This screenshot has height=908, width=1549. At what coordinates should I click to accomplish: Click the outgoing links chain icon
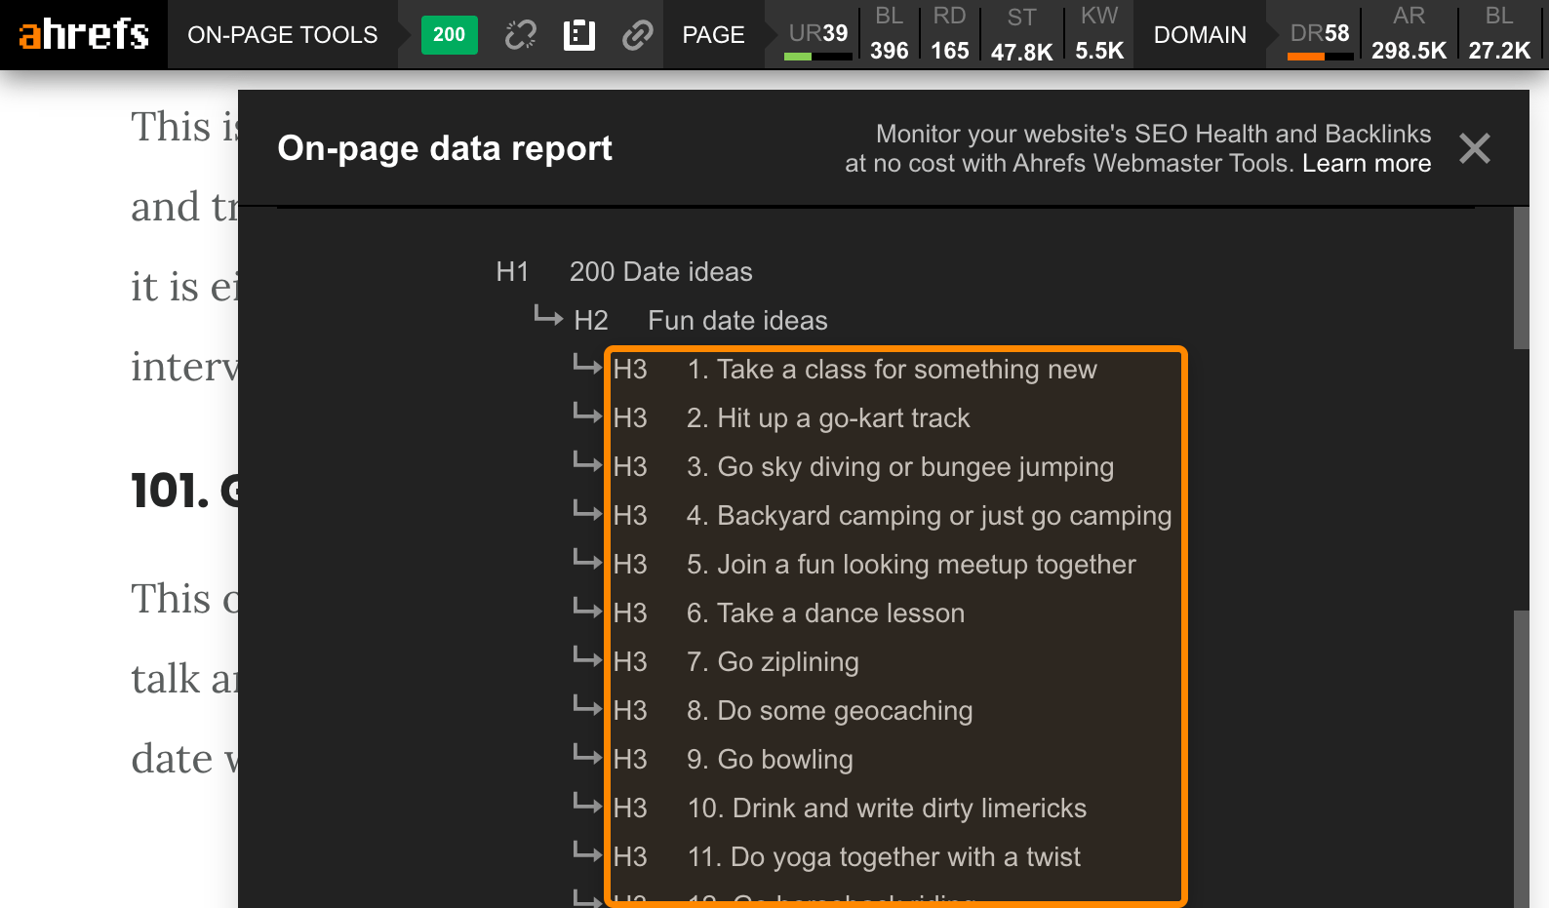tap(637, 35)
